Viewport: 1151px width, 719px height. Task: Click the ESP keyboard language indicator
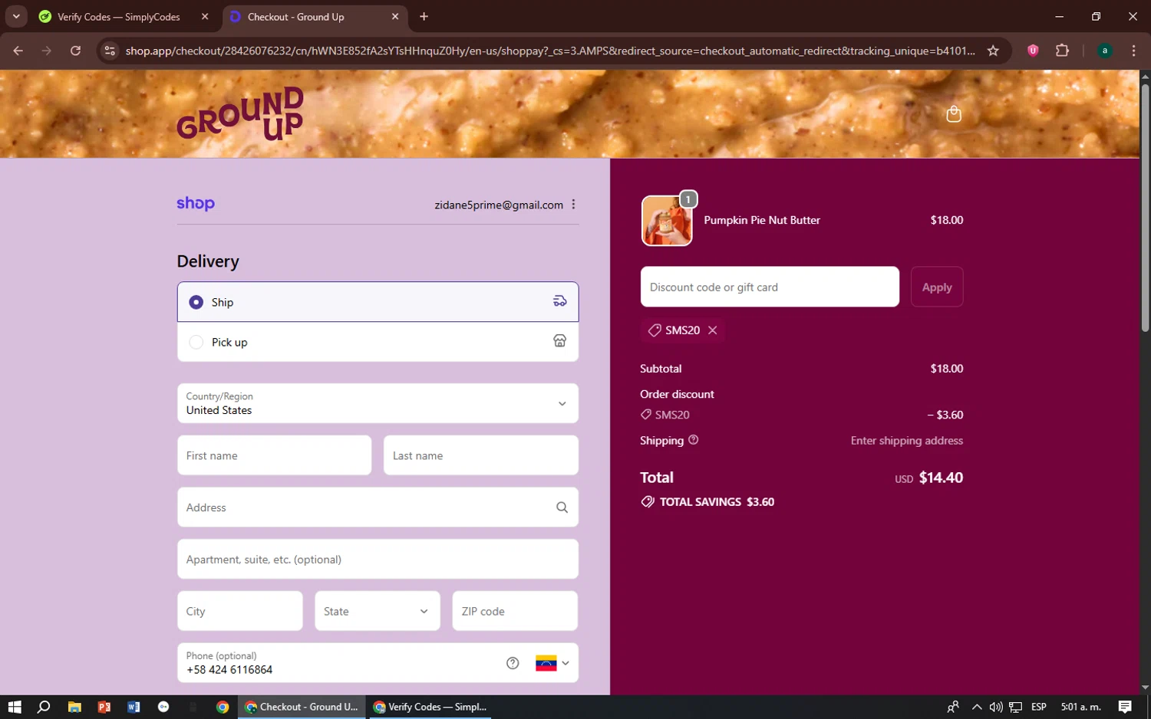pyautogui.click(x=1039, y=707)
